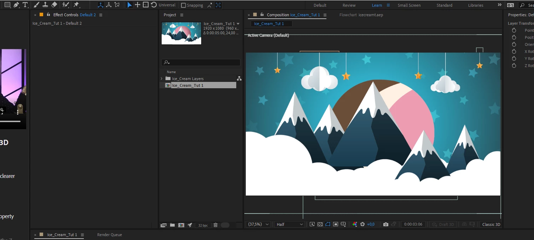The height and width of the screenshot is (240, 534).
Task: Show channel and color management settings
Action: [355, 224]
